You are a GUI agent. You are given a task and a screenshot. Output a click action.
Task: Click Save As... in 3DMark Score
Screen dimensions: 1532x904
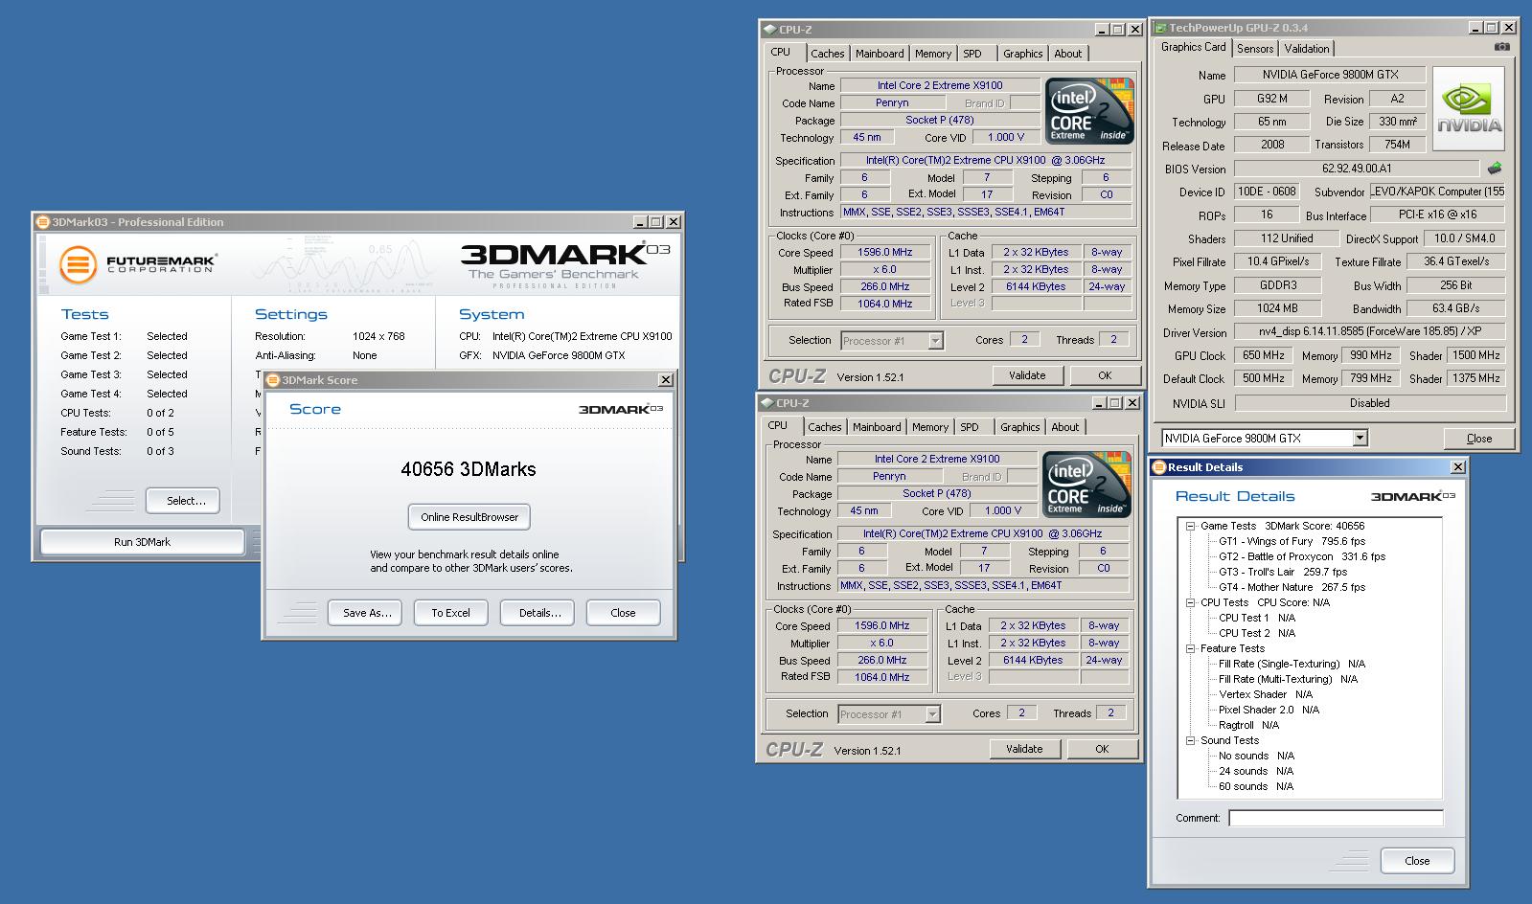pos(367,613)
